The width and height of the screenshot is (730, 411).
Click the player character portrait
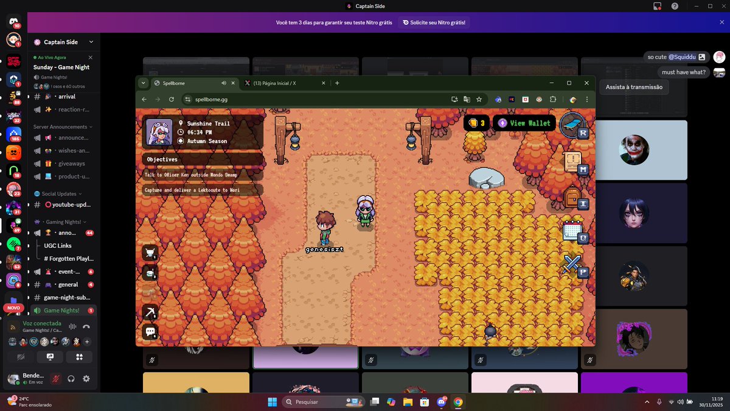pyautogui.click(x=160, y=132)
